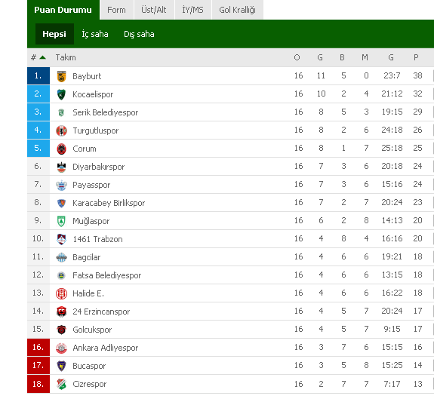Select the İY/MS tab

coord(193,10)
